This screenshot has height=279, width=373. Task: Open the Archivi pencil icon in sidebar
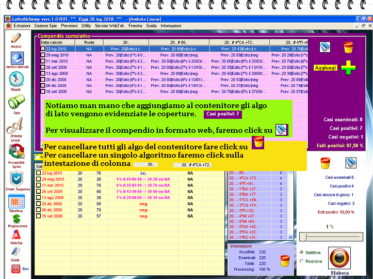tap(16, 38)
